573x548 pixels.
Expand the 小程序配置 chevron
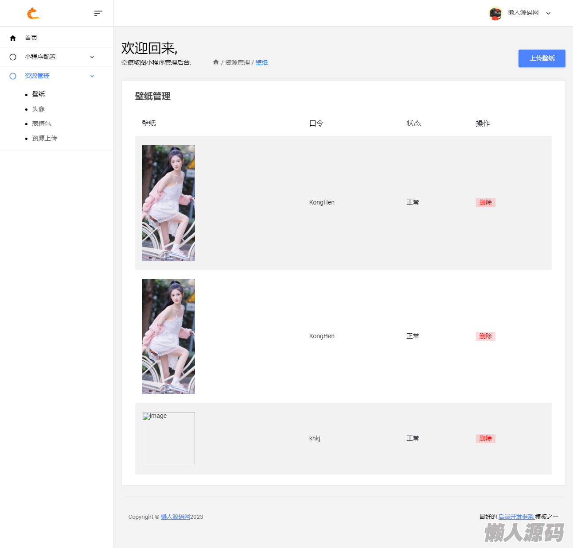(x=92, y=57)
